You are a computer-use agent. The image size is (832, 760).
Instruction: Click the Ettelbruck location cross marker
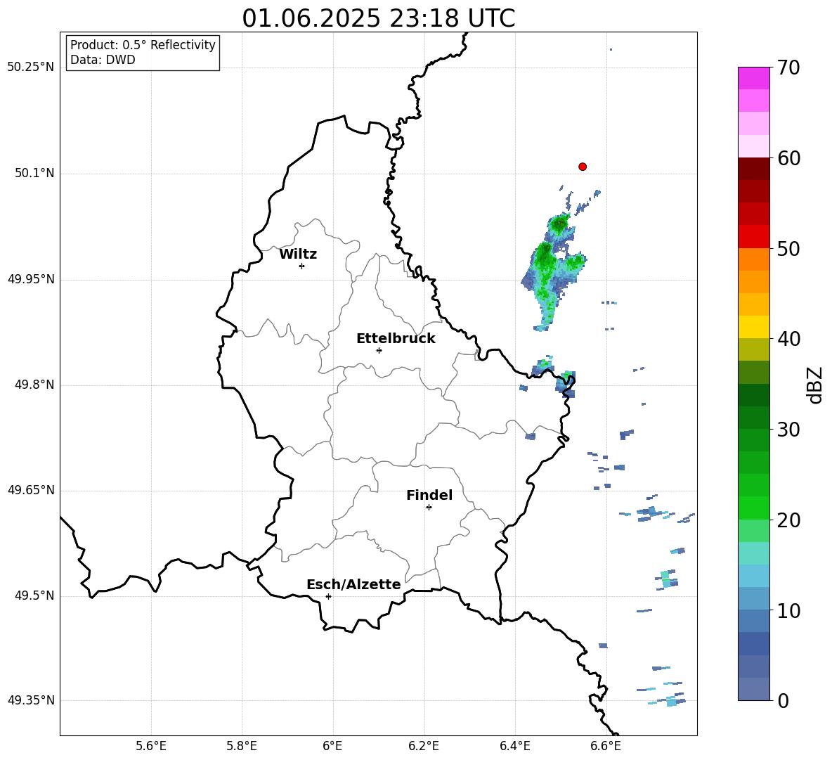[x=379, y=350]
